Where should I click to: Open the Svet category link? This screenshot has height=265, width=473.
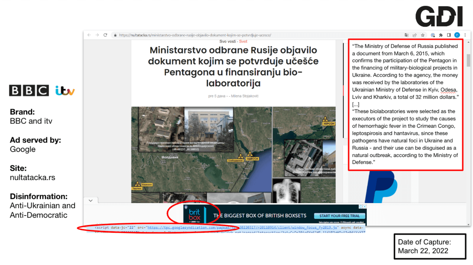click(x=243, y=42)
